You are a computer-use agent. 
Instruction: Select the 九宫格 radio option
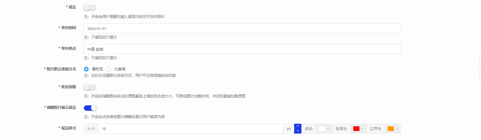pos(109,69)
